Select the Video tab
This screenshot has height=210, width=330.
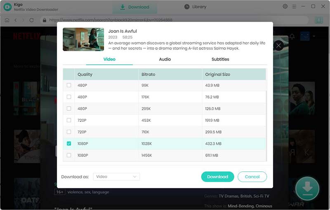(x=109, y=59)
